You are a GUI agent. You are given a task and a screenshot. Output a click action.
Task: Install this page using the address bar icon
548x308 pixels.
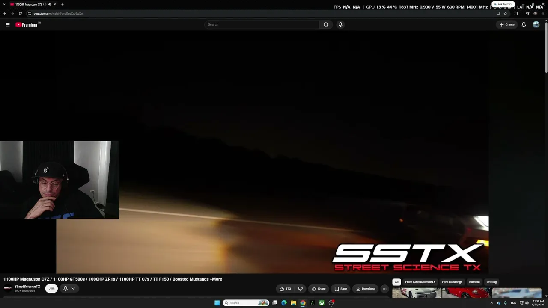point(498,13)
